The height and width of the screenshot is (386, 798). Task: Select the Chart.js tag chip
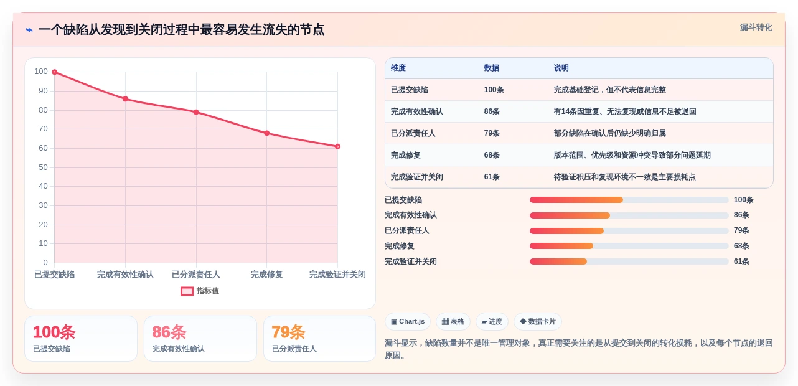coord(408,322)
